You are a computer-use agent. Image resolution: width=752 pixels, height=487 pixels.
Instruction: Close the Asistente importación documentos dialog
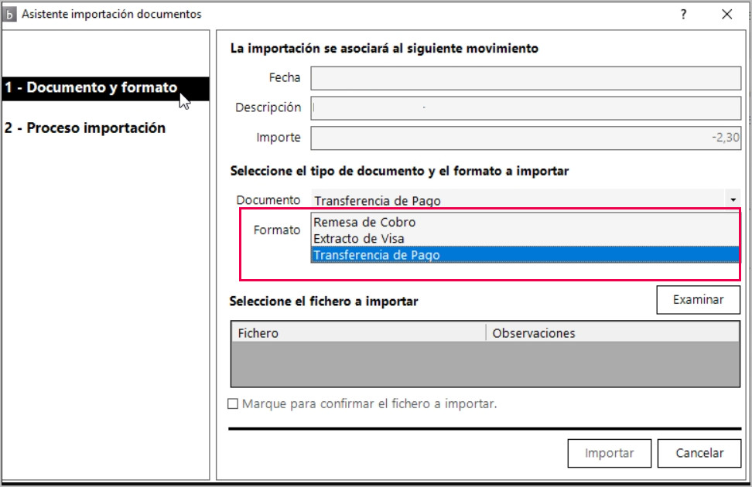pos(726,15)
